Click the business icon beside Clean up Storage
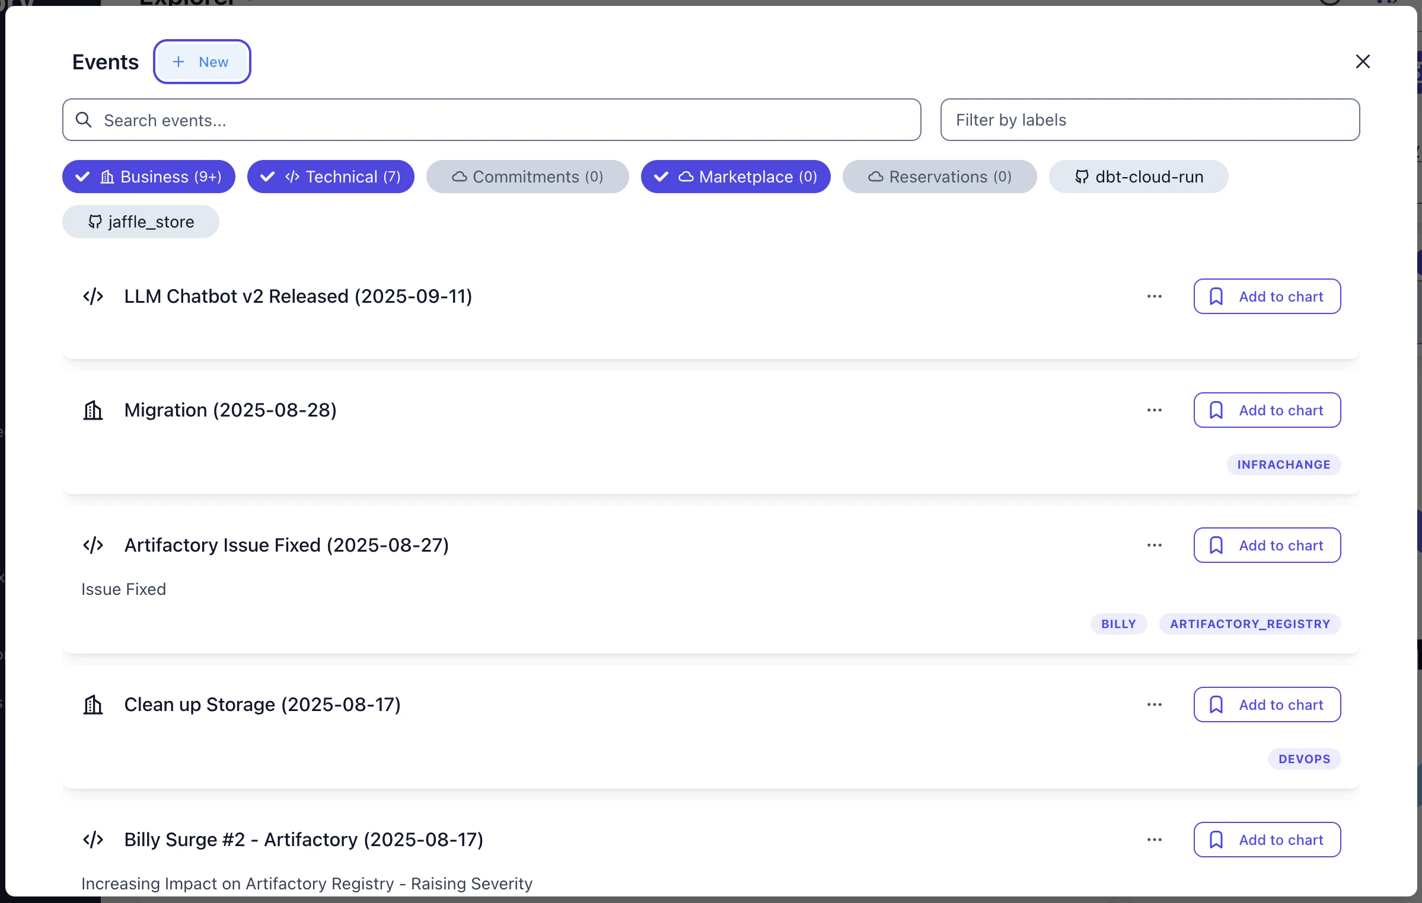Viewport: 1422px width, 903px height. pyautogui.click(x=93, y=705)
